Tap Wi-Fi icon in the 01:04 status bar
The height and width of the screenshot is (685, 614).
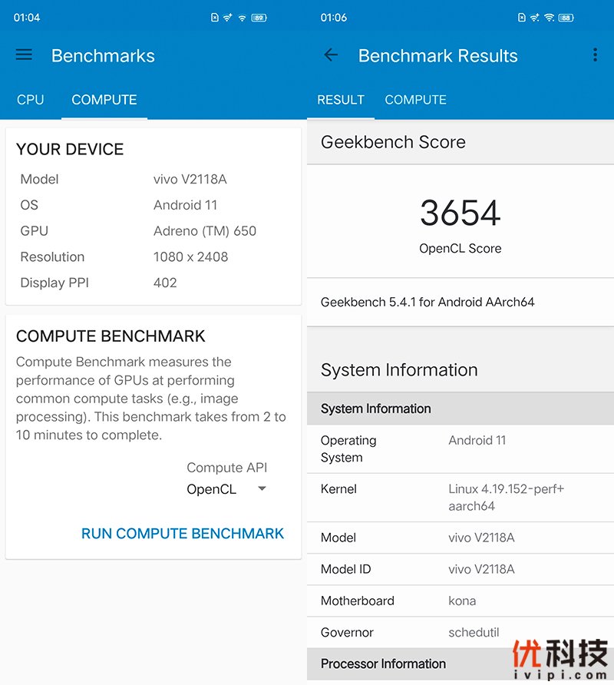243,18
